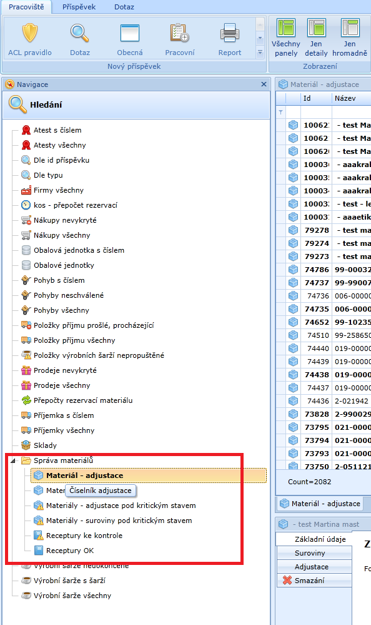The image size is (371, 625).
Task: Switch to Jen hromadně view
Action: (x=350, y=38)
